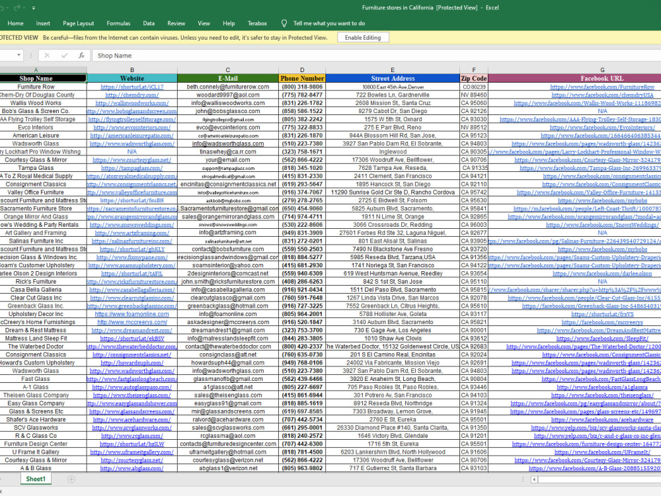Click the Enable Editing button

363,38
